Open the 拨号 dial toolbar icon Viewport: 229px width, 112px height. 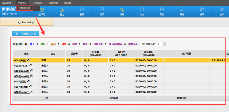pos(122,9)
